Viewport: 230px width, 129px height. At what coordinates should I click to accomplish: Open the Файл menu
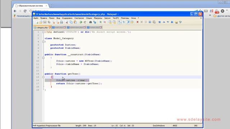pos(36,18)
